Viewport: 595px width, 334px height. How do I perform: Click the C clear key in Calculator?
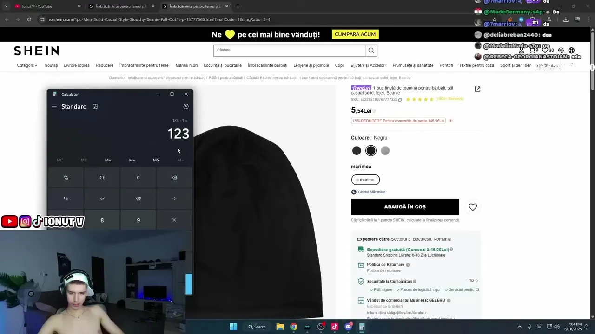[138, 178]
